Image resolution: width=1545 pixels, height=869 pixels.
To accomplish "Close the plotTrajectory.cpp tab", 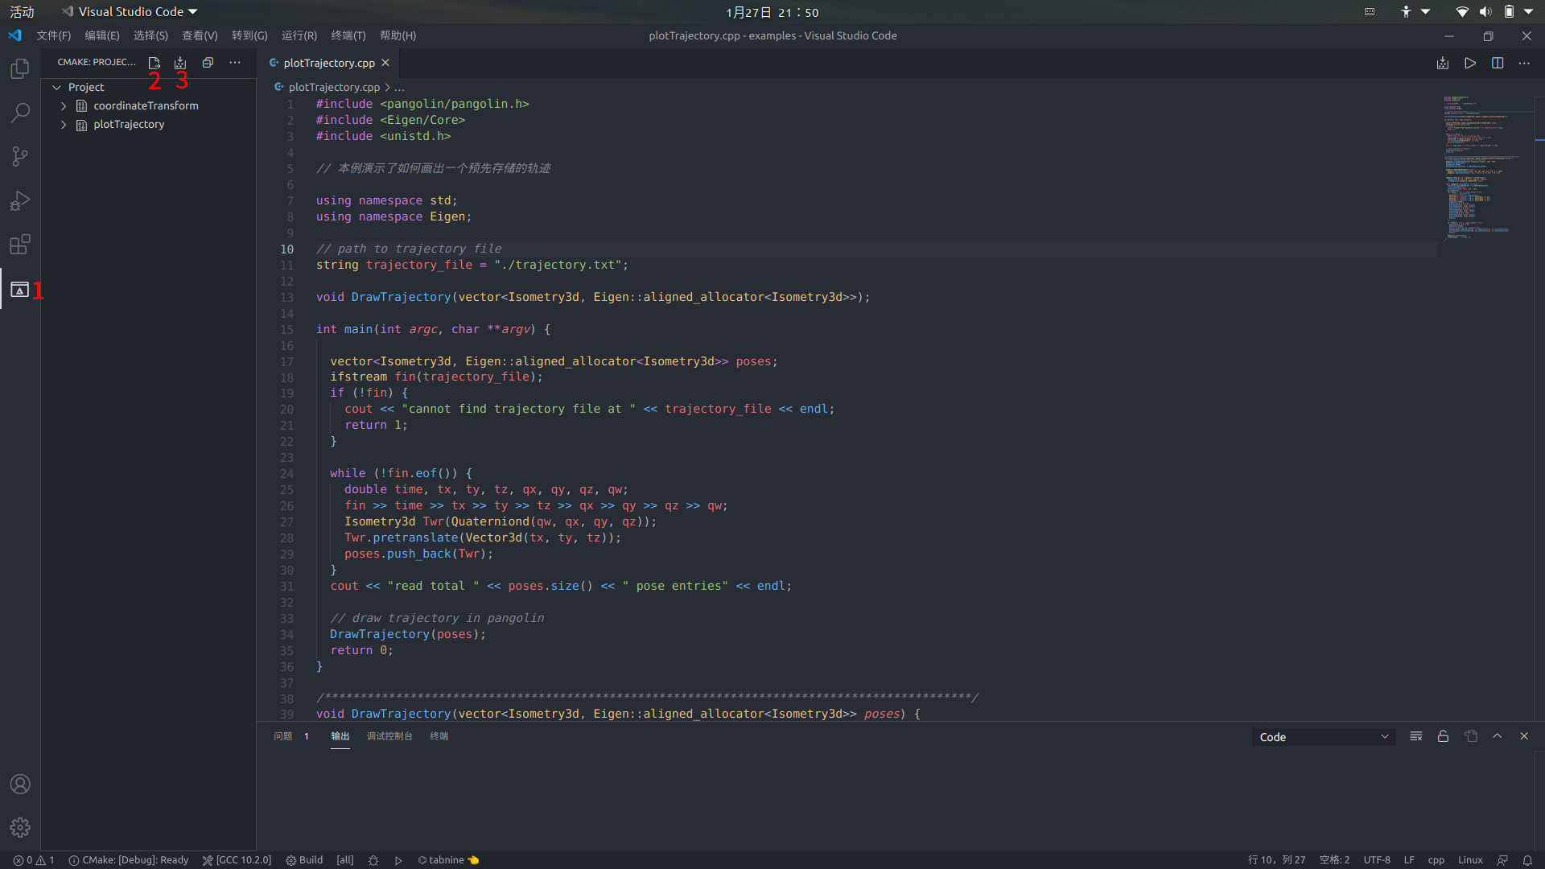I will click(385, 63).
